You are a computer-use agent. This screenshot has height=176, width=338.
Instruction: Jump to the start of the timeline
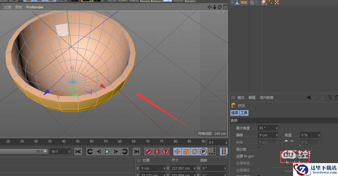coord(78,152)
